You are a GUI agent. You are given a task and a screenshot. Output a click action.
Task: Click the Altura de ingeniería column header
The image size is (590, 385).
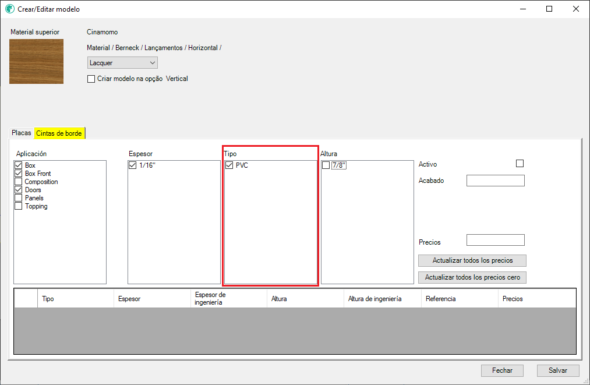click(x=383, y=298)
